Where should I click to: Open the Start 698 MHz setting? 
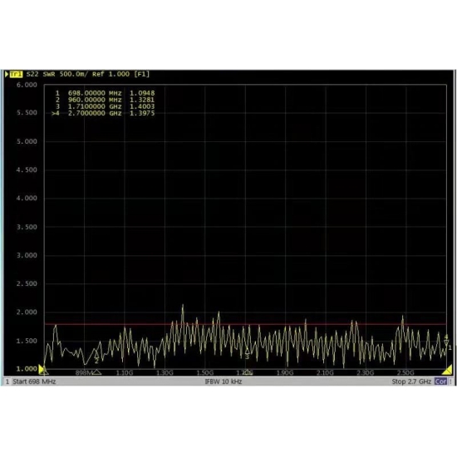pos(34,381)
